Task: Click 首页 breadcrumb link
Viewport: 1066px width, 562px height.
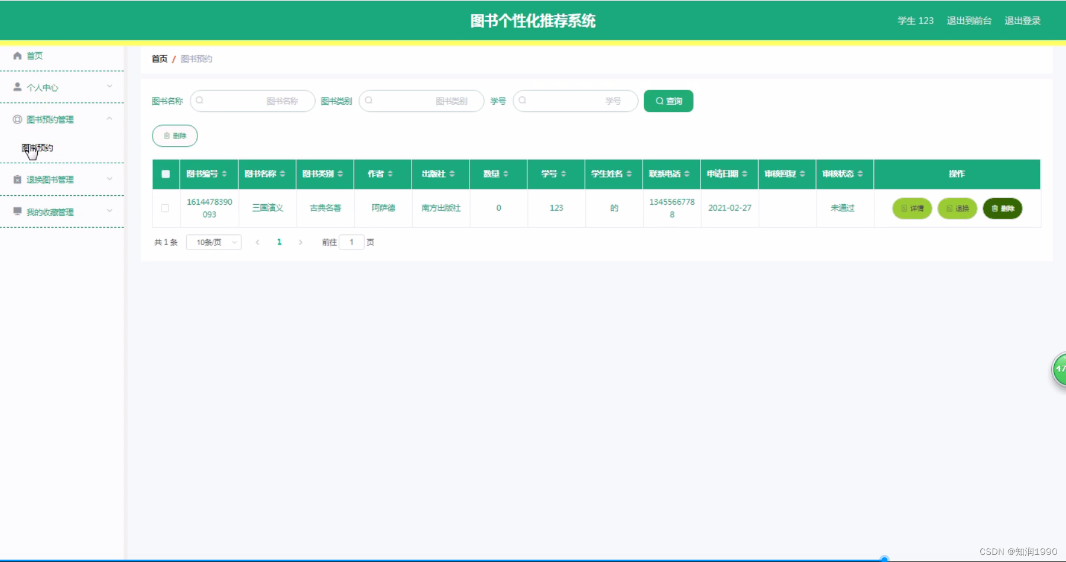Action: [x=160, y=59]
